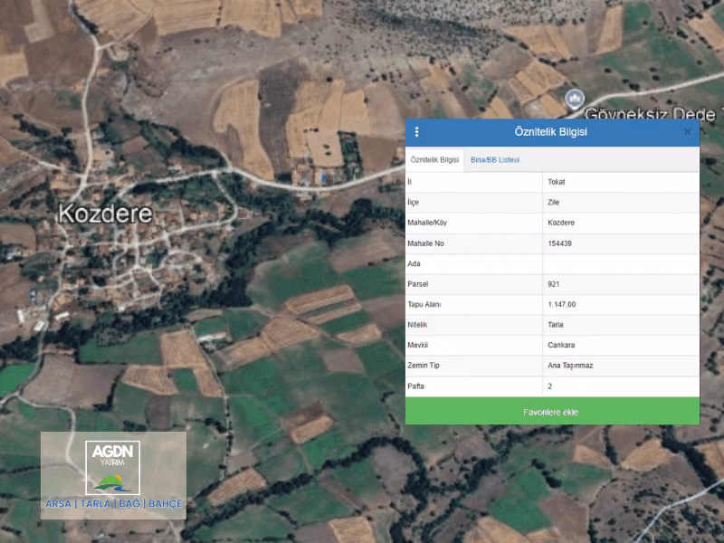This screenshot has width=724, height=543.
Task: Select the Öznitelik Bilgisi tab
Action: [434, 160]
